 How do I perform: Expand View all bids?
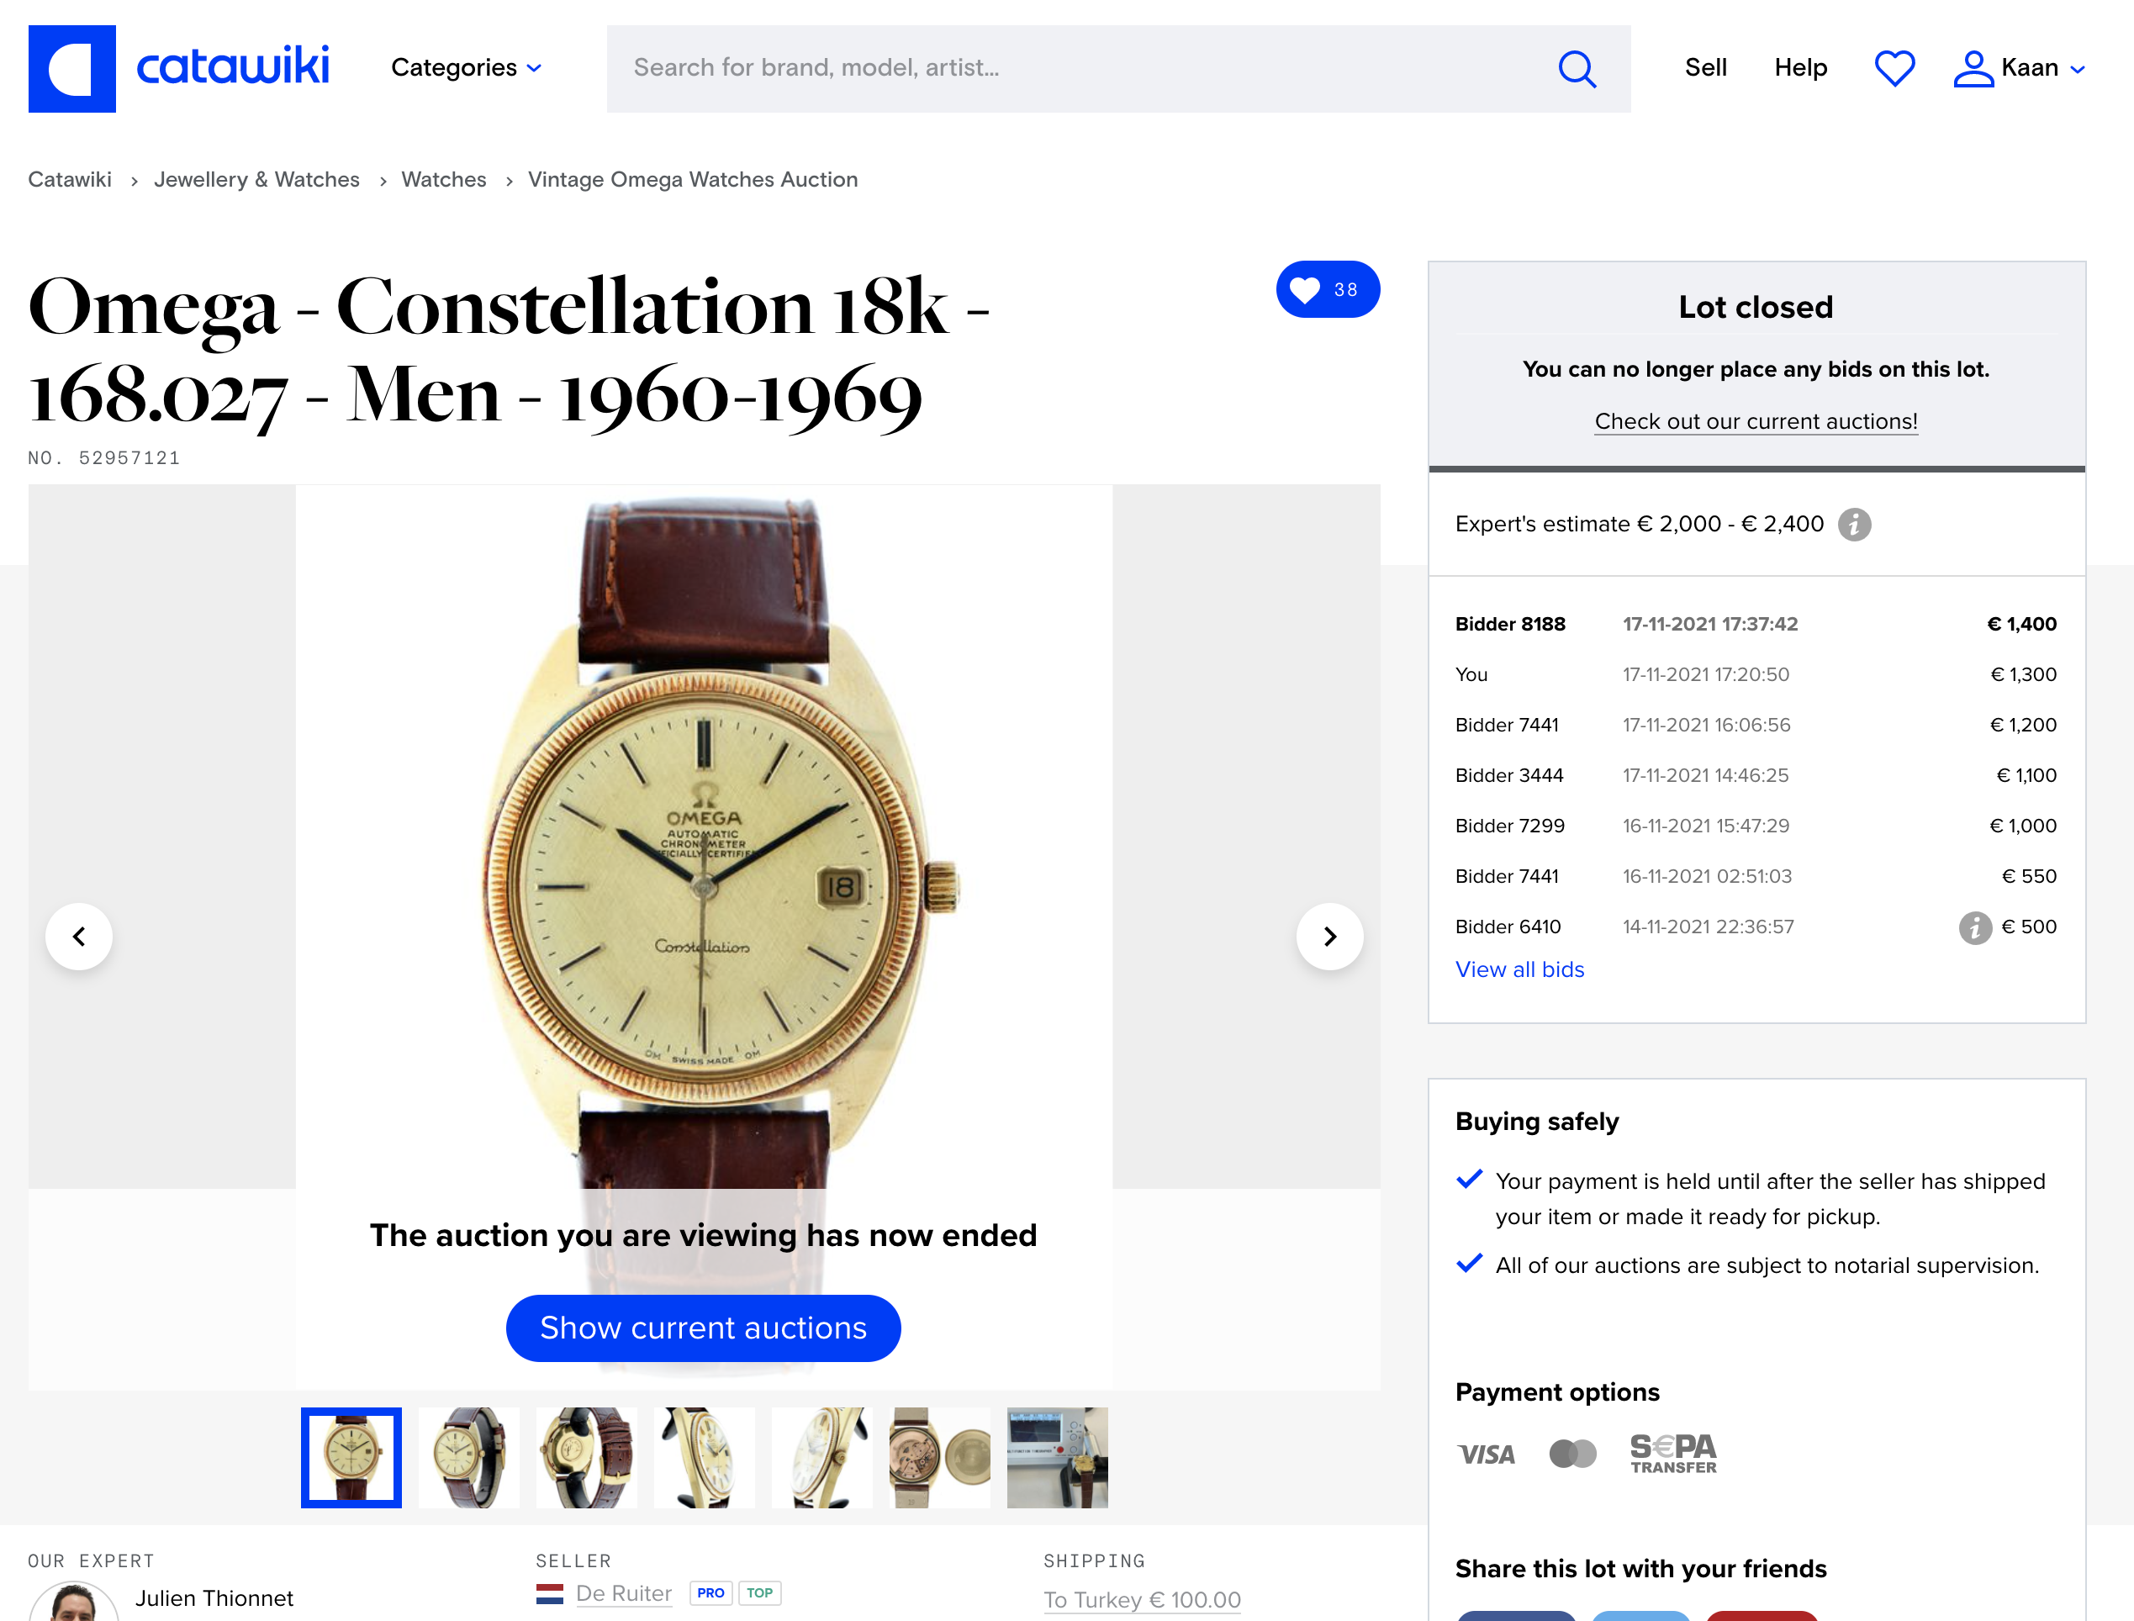click(1519, 969)
